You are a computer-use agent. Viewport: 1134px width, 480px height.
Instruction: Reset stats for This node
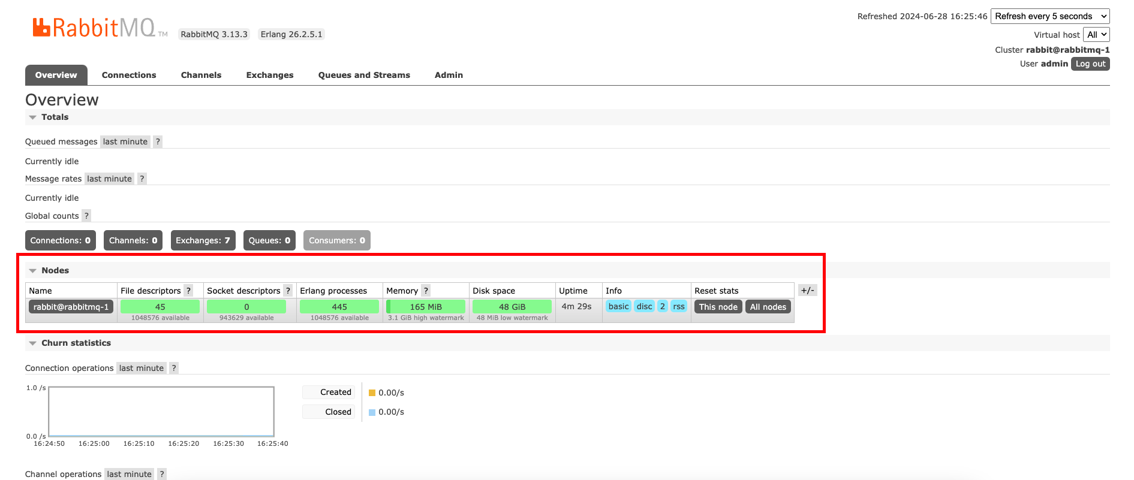(x=718, y=307)
